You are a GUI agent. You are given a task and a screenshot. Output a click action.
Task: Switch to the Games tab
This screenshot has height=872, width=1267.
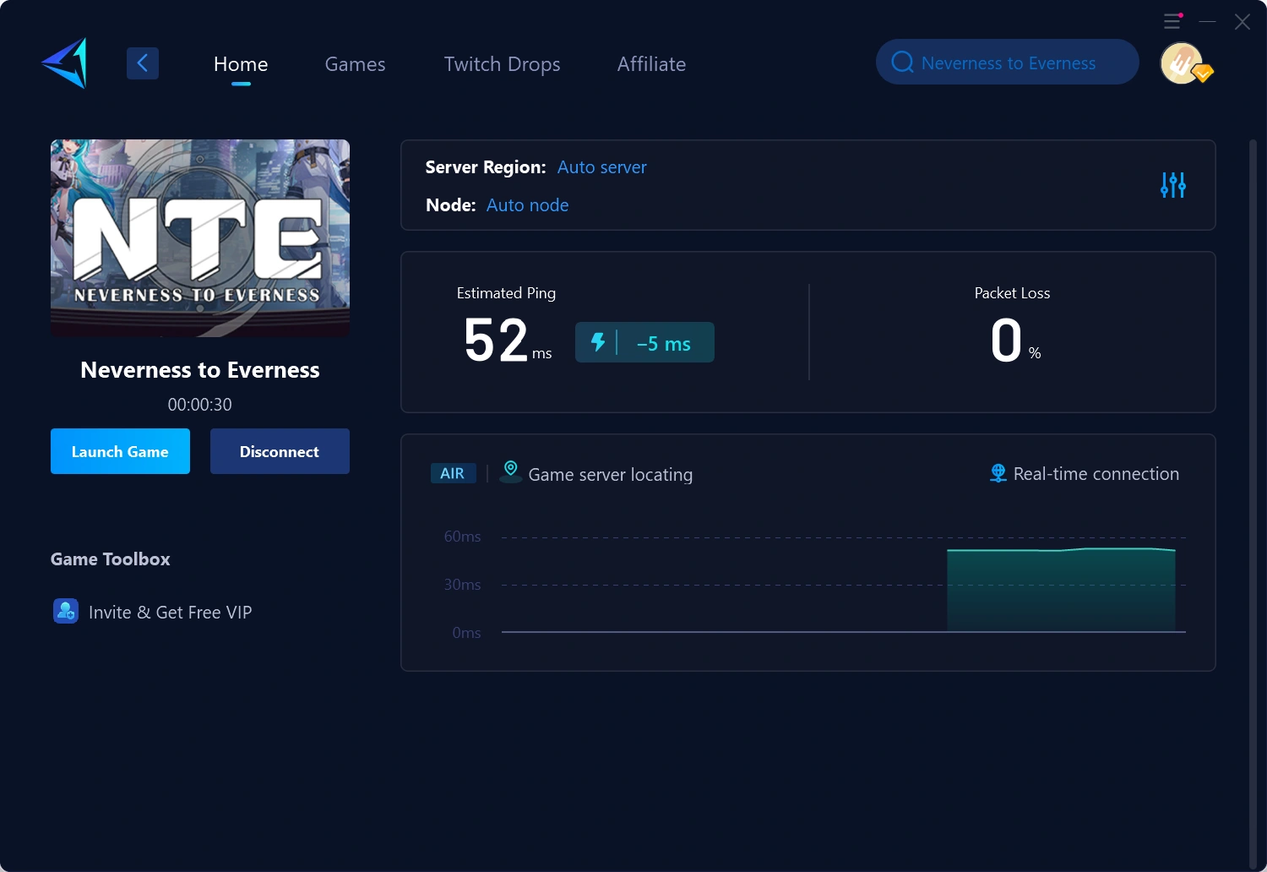click(x=355, y=64)
